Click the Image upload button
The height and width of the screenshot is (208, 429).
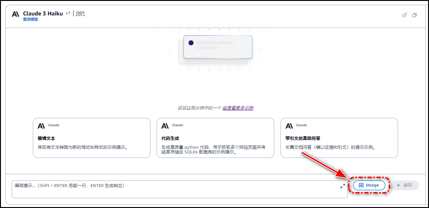[369, 185]
